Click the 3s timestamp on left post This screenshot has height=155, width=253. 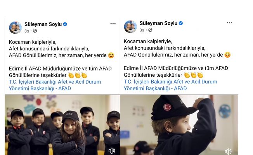click(27, 31)
